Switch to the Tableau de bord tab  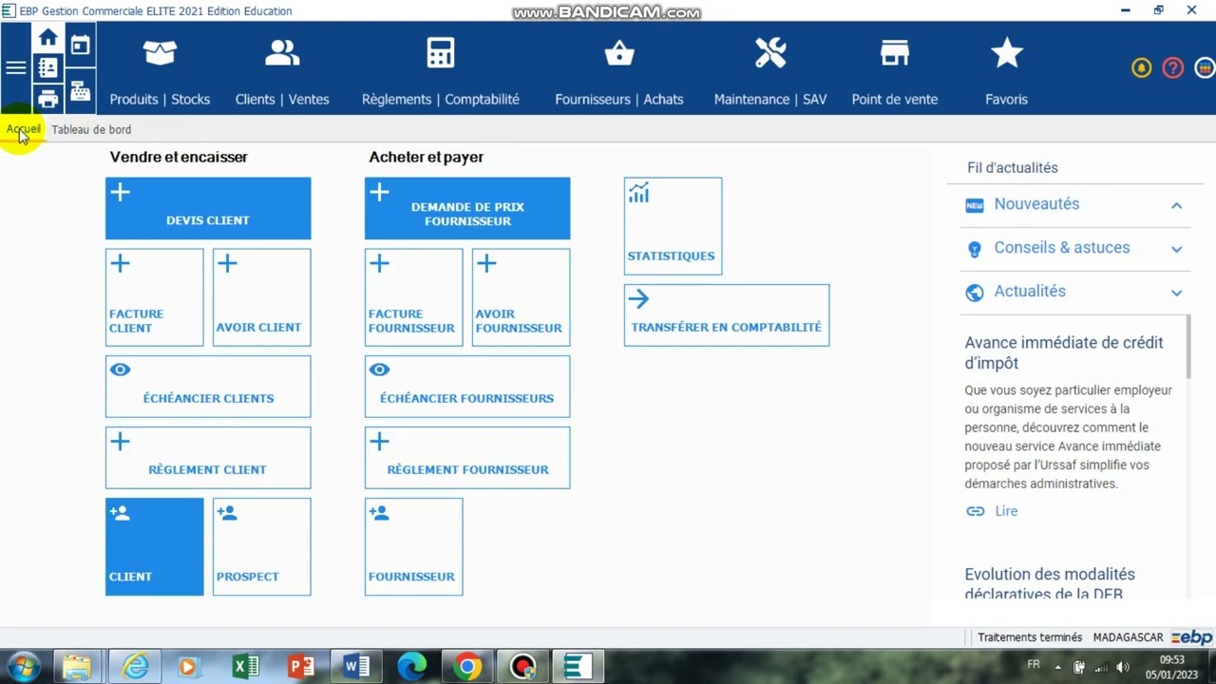(91, 129)
